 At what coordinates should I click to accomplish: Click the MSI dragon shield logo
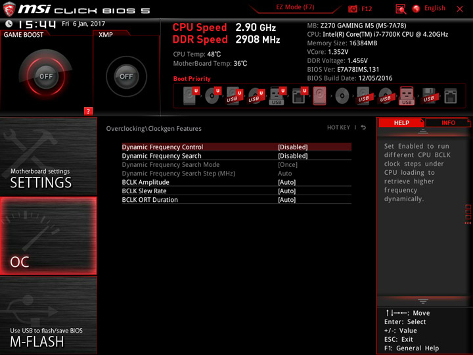9,9
